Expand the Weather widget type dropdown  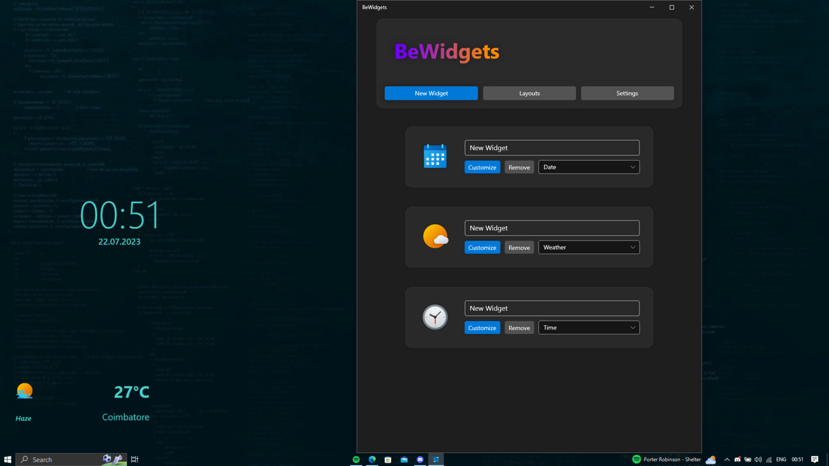click(588, 247)
